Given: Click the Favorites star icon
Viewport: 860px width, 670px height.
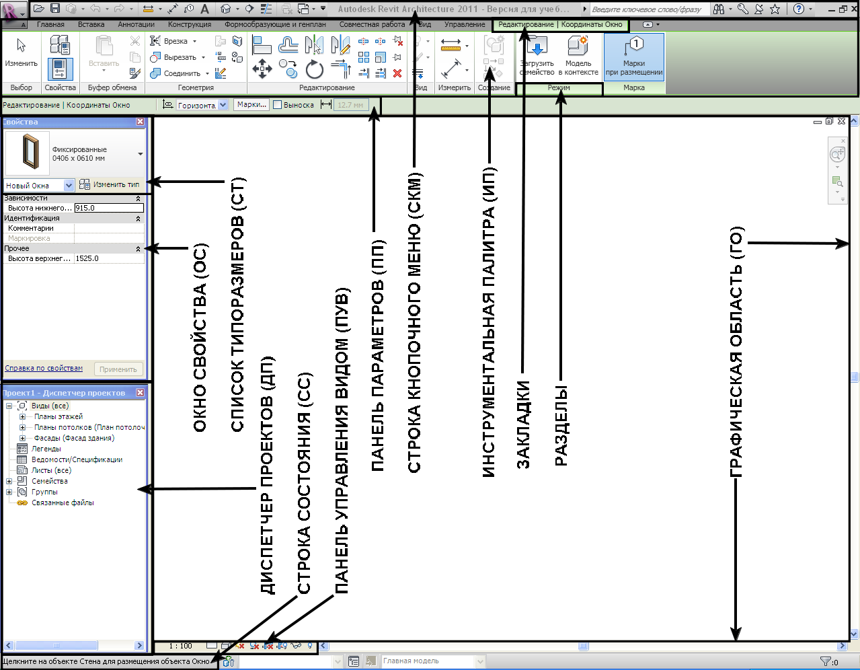Looking at the screenshot, I should click(775, 9).
